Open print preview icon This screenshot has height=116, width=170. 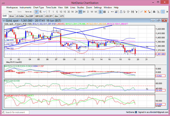pyautogui.click(x=158, y=12)
